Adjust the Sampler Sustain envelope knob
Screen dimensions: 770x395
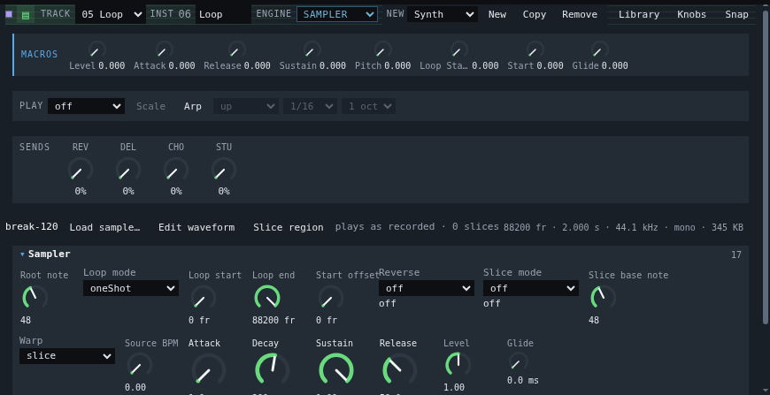(x=336, y=369)
